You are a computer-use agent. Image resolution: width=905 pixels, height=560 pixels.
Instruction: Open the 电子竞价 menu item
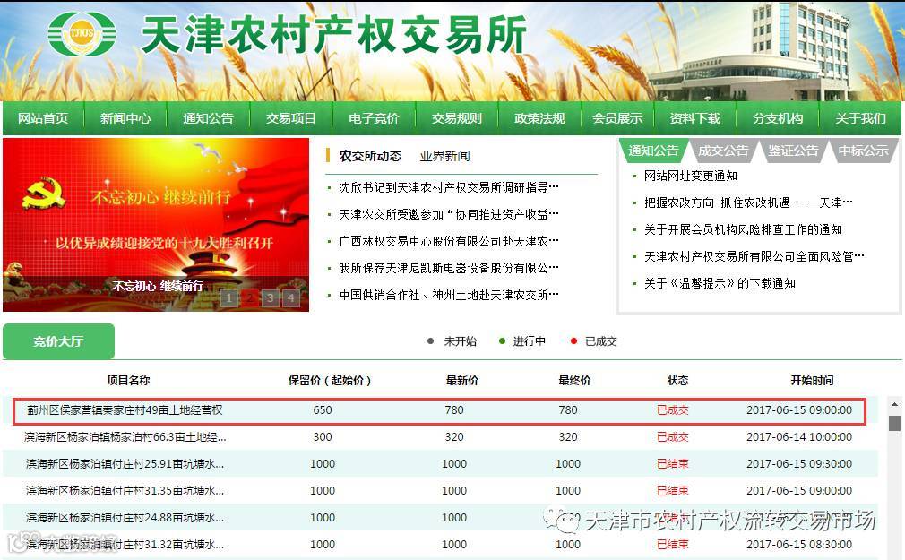pos(374,118)
